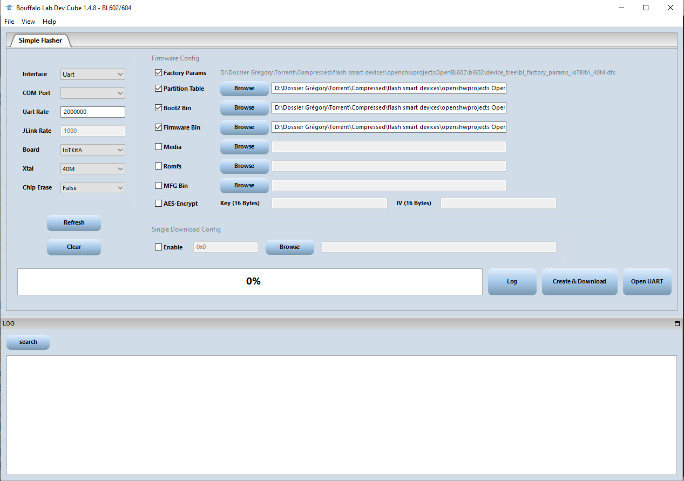Screen dimensions: 684x481
Task: Enable the AES-Encrypt checkbox
Action: pos(158,204)
